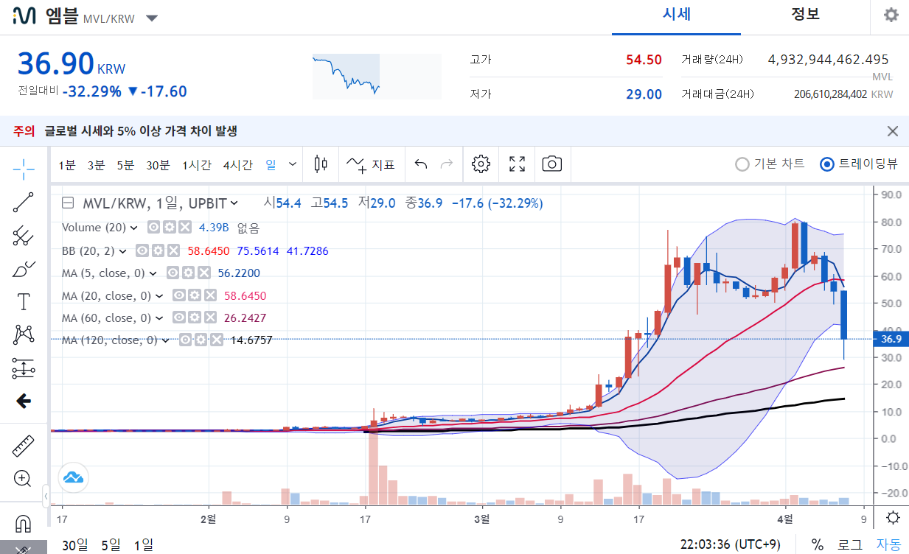
Task: Expand the MA (5, close, 0) menu
Action: 153,273
